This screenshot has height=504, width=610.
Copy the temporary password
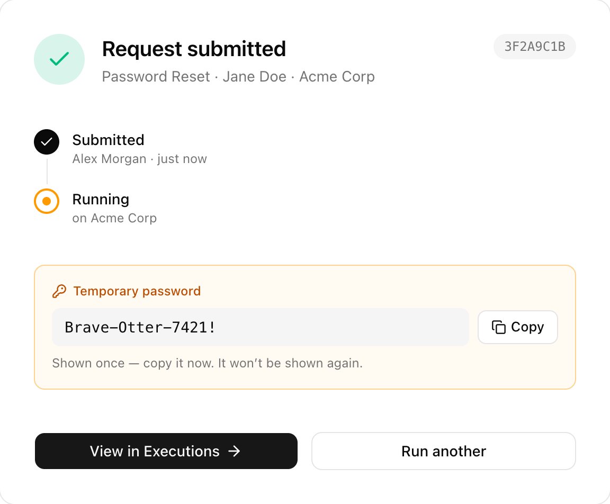click(518, 327)
